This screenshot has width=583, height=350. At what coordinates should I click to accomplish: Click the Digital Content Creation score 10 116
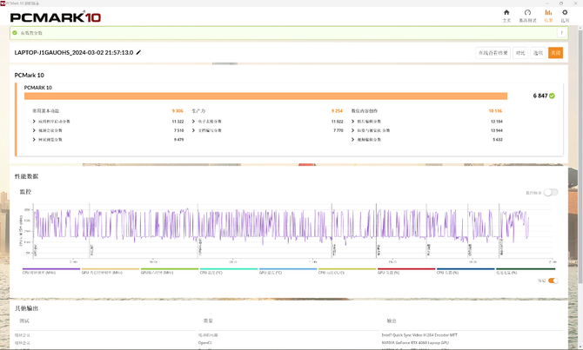click(x=495, y=111)
